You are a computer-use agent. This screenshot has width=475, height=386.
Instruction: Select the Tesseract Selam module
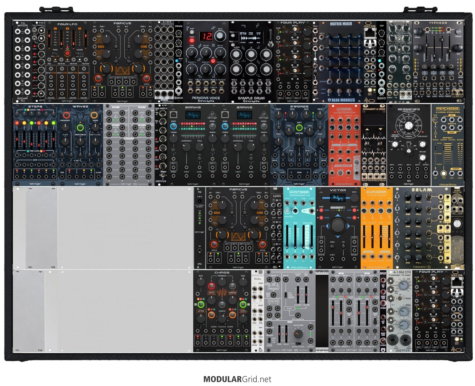pos(422,228)
